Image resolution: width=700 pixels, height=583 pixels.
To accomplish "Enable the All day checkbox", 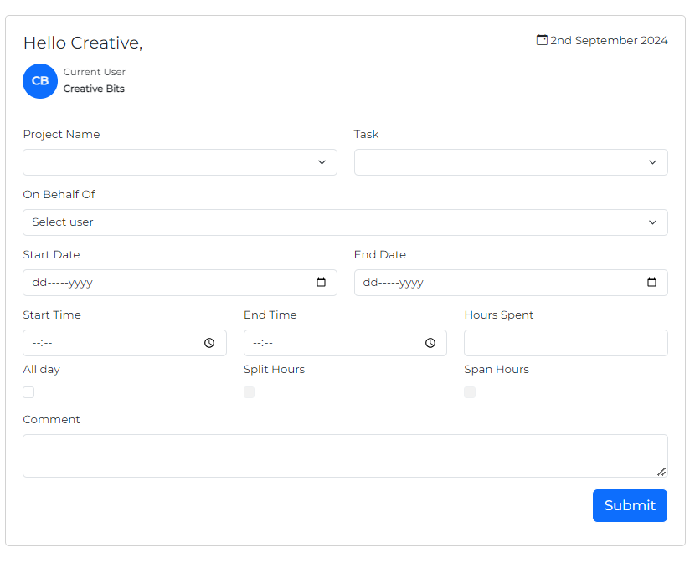I will (x=28, y=392).
